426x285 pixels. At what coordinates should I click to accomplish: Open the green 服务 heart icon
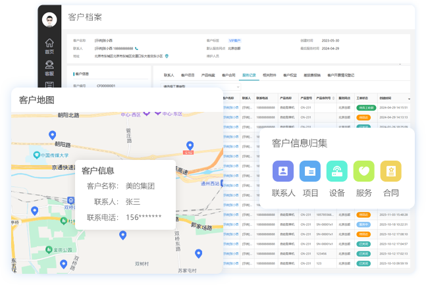[363, 171]
